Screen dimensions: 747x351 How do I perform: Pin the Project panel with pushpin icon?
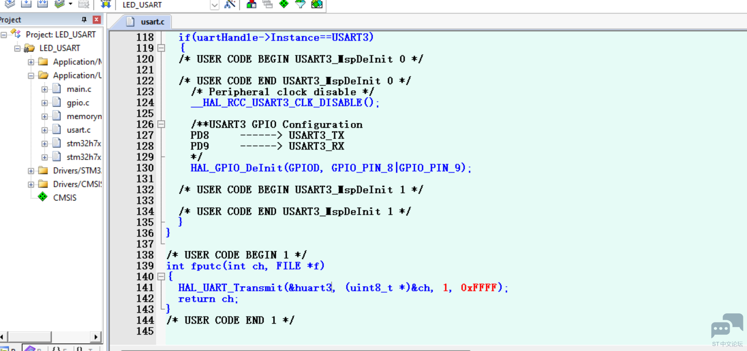click(84, 19)
